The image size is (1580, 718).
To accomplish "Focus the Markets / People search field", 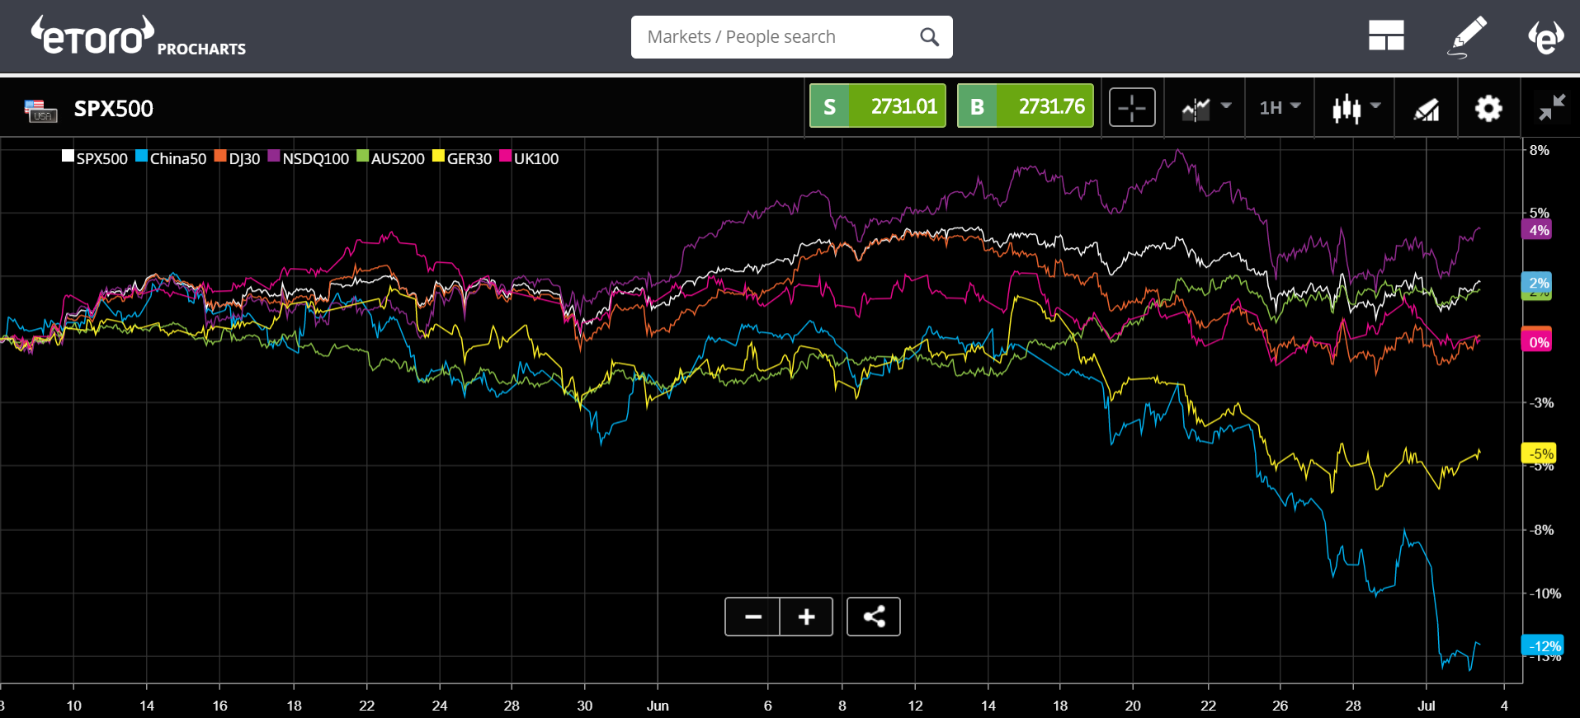I will [791, 37].
